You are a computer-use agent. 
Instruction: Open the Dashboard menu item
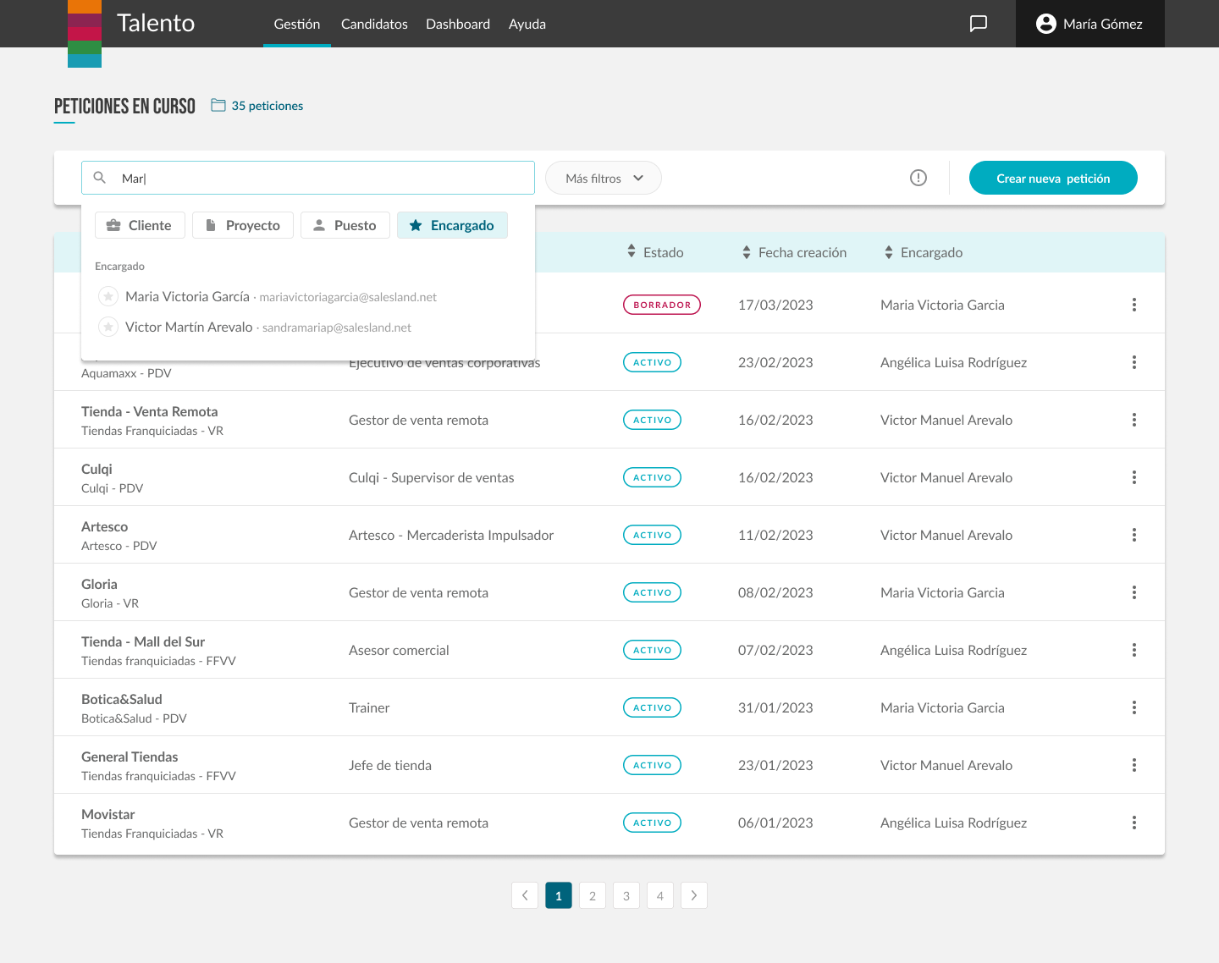pos(457,24)
